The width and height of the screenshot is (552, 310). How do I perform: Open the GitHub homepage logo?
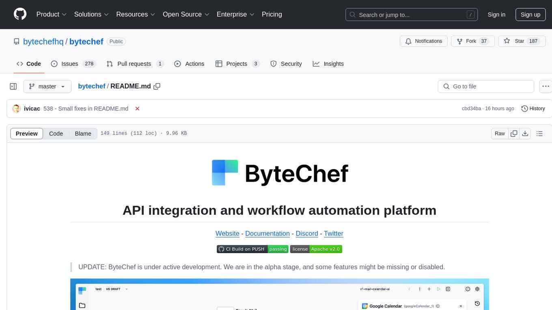(x=20, y=14)
